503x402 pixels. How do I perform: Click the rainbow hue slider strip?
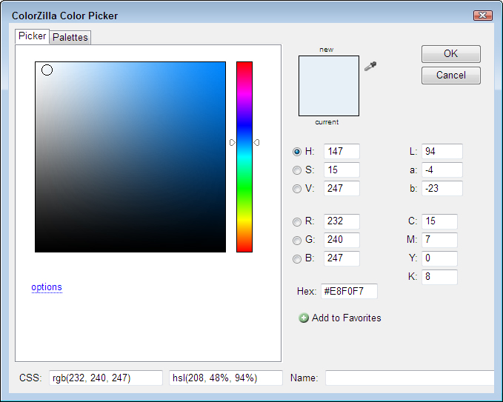tap(244, 156)
